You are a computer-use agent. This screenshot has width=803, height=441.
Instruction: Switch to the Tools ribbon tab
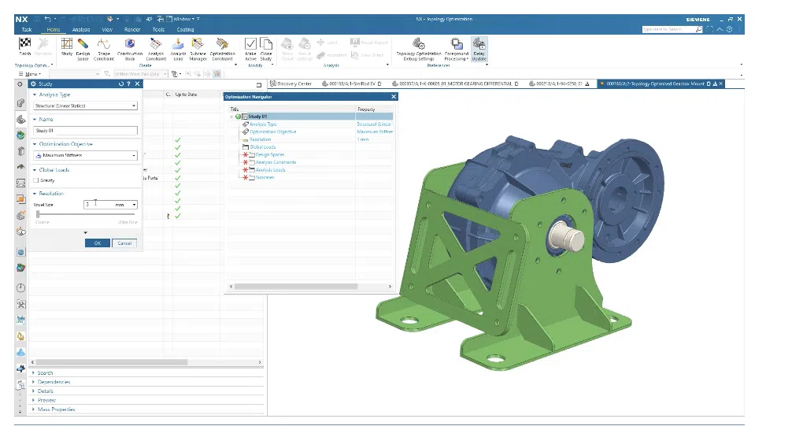(x=158, y=30)
